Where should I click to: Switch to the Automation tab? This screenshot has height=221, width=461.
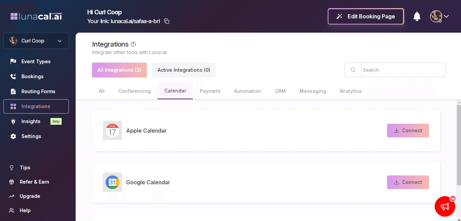[248, 91]
